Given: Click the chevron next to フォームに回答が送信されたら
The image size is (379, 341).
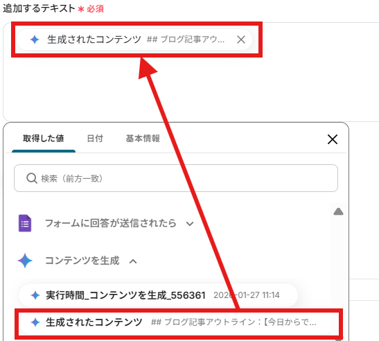Looking at the screenshot, I should pyautogui.click(x=190, y=224).
